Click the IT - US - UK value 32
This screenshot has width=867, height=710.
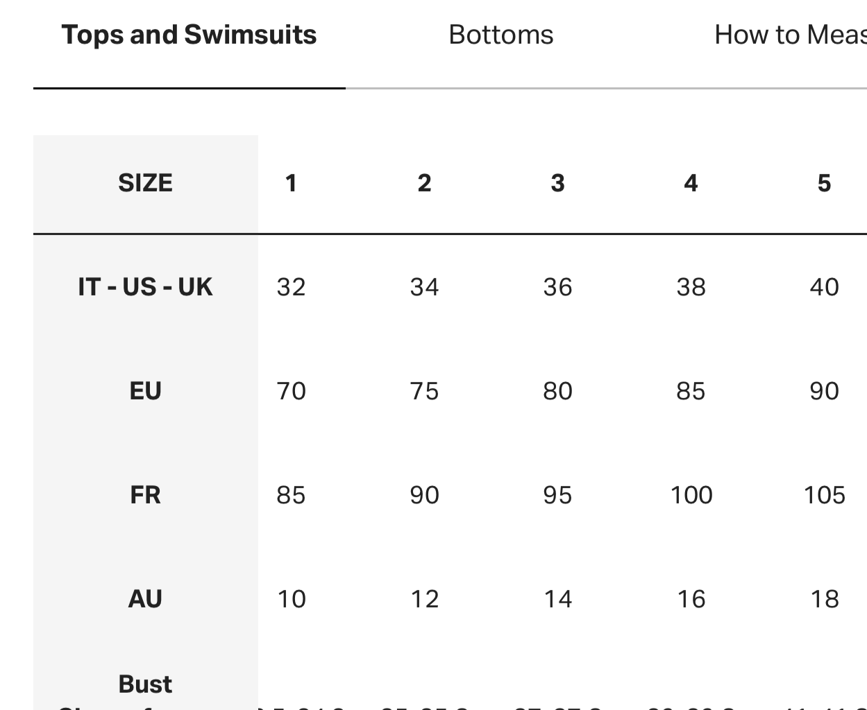click(x=291, y=287)
